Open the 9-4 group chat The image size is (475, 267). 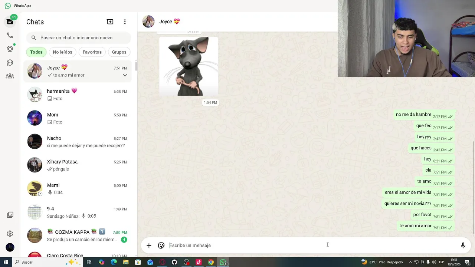78,212
